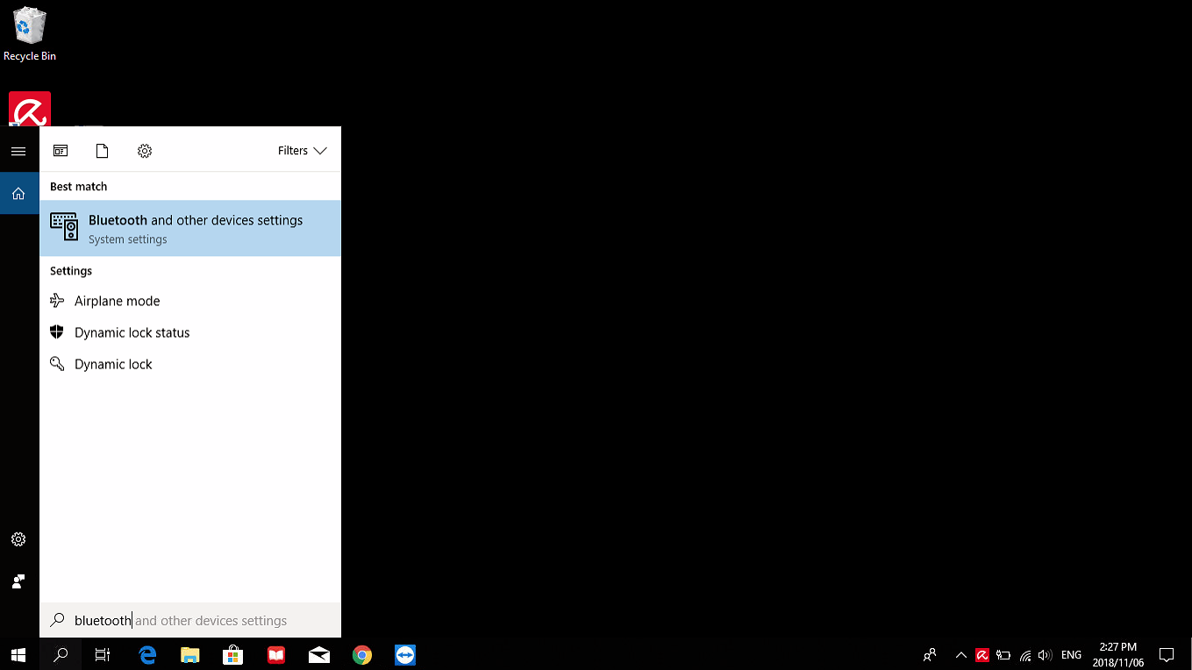Filter results by Documents icon
This screenshot has height=670, width=1192.
(102, 151)
